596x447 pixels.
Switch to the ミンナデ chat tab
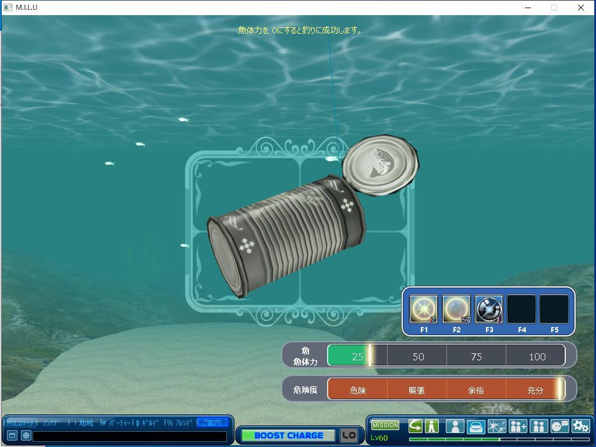click(x=51, y=423)
